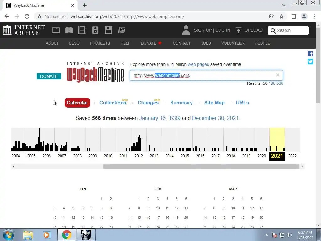321x241 pixels.
Task: Open the BLOG menu item
Action: [x=74, y=43]
